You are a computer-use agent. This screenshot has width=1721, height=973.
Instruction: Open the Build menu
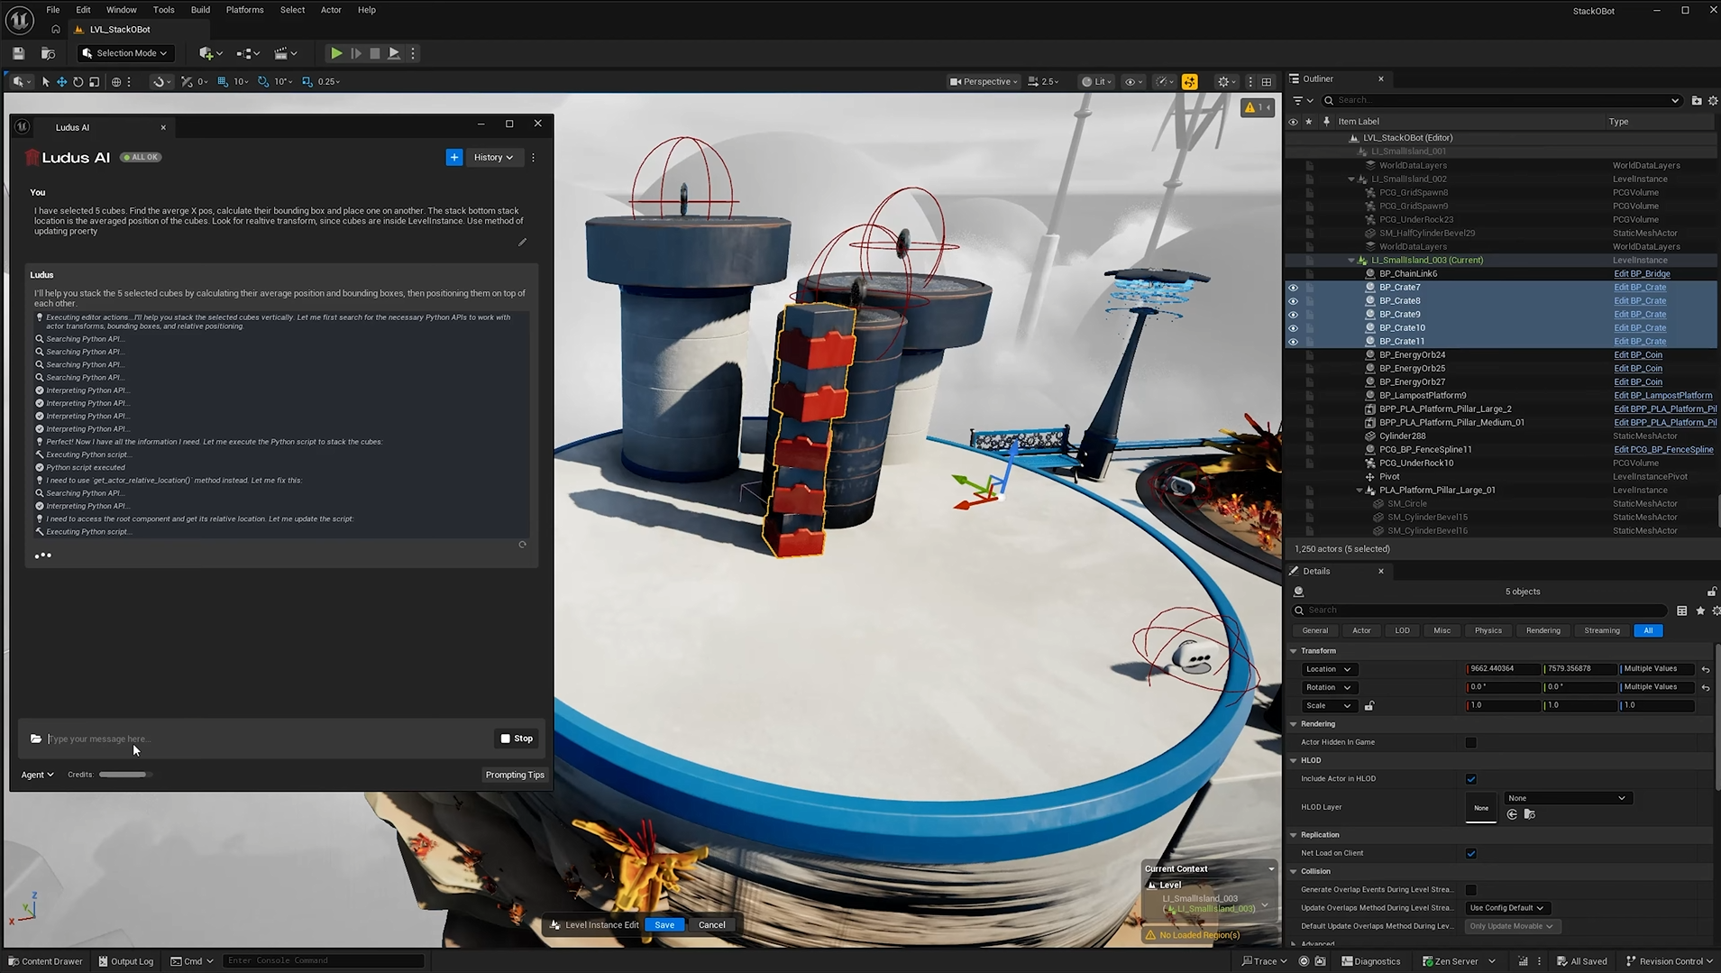[x=200, y=10]
